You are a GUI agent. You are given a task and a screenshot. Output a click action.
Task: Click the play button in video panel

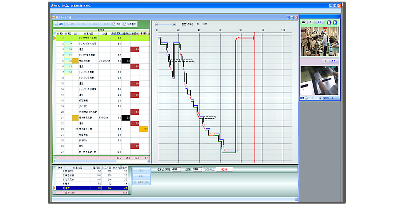coord(335,22)
